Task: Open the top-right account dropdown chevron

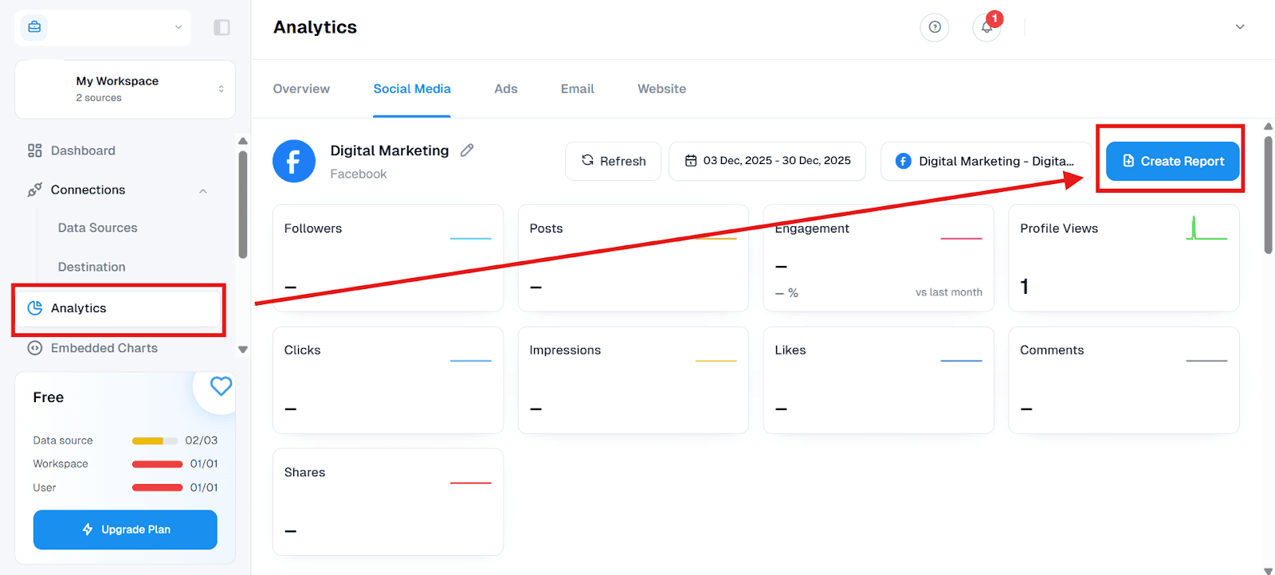Action: (1239, 27)
